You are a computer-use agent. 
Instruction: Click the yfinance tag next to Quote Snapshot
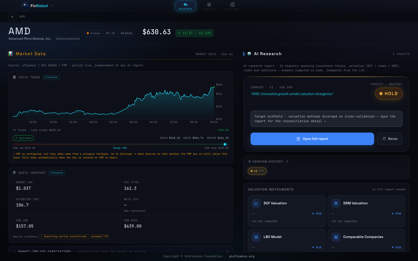[x=57, y=173]
